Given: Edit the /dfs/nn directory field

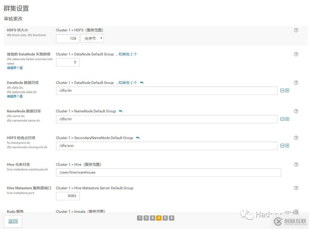Looking at the screenshot, I should [x=167, y=119].
